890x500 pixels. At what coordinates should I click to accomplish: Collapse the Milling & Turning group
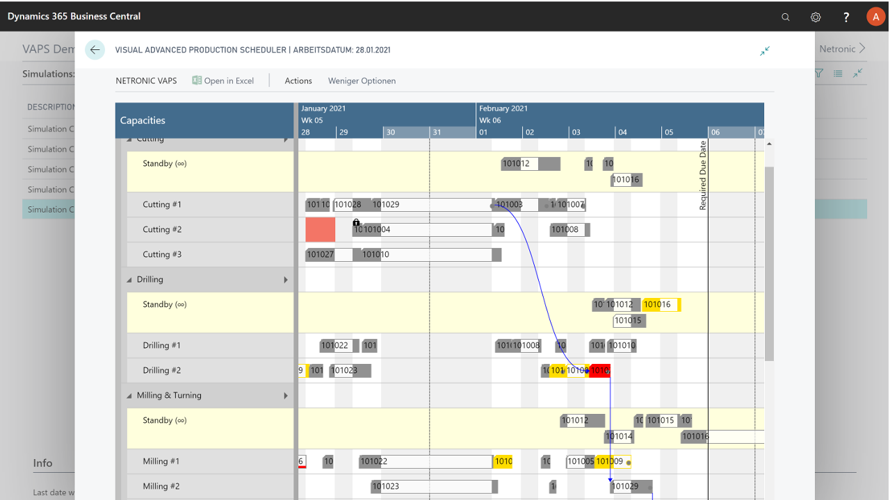pos(129,394)
